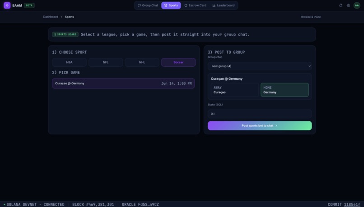The height and width of the screenshot is (207, 364).
Task: Click the Dashboard breadcrumb link
Action: (51, 17)
